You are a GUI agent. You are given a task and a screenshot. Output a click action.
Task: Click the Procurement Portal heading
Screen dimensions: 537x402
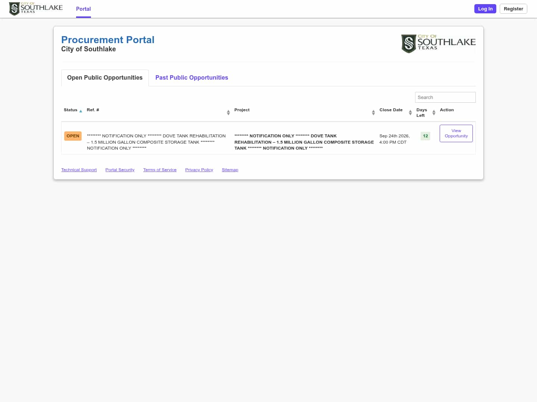(x=108, y=40)
